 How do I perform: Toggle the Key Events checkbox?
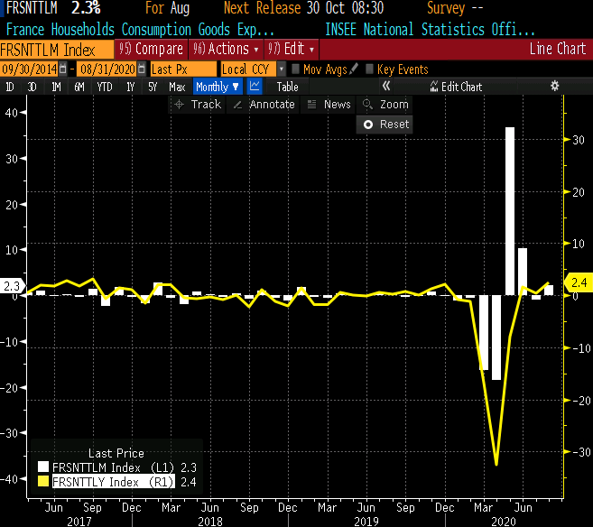pos(369,69)
